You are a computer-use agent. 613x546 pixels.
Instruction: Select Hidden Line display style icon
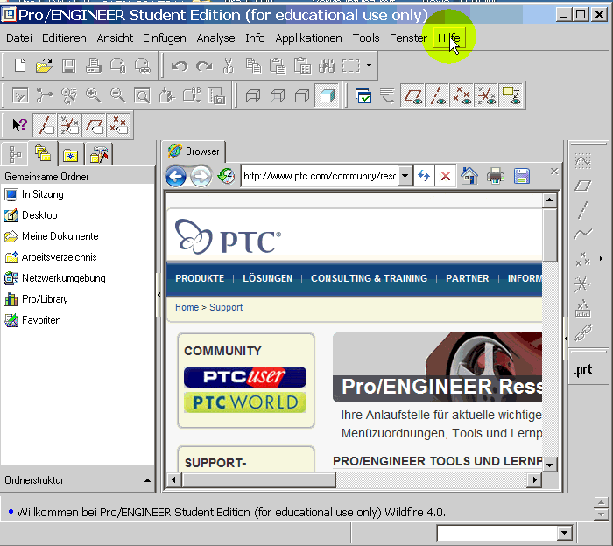(278, 95)
